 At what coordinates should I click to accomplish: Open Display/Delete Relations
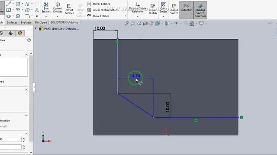138,8
